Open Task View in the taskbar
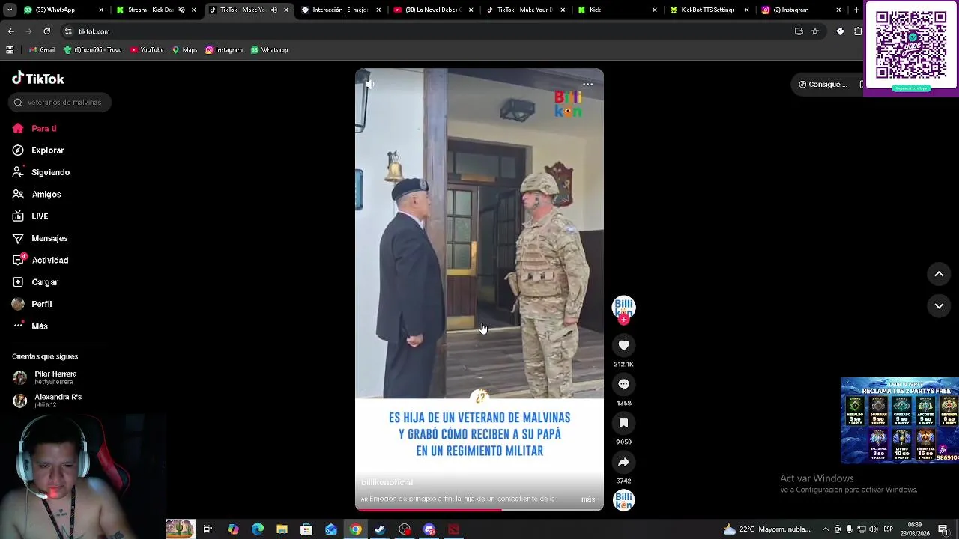 click(208, 529)
